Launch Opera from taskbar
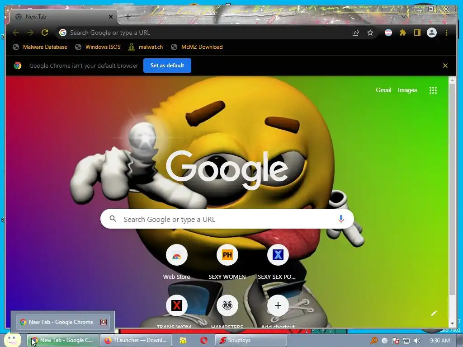The height and width of the screenshot is (347, 463). [x=204, y=341]
